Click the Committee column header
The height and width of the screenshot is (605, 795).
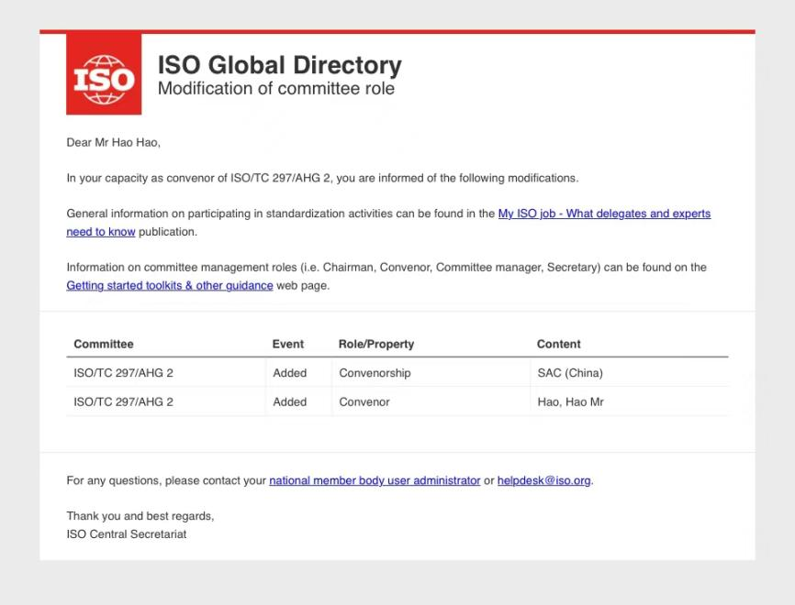tap(104, 344)
